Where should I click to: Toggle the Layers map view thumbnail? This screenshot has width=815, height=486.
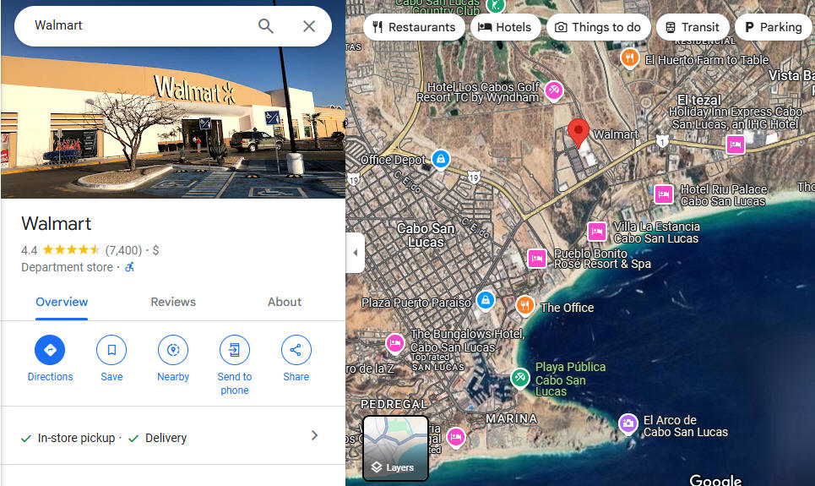[x=395, y=447]
